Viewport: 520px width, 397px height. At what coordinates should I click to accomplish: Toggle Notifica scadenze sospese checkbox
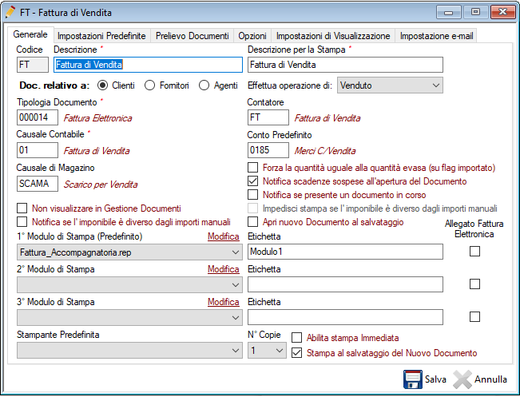pyautogui.click(x=253, y=181)
